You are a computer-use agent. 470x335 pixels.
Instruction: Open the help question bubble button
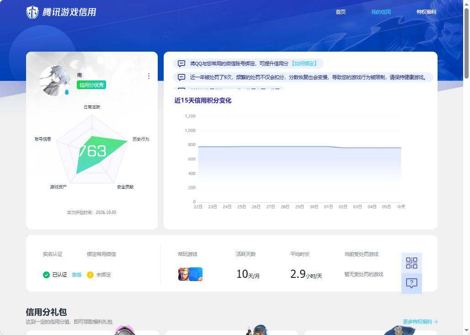(411, 283)
